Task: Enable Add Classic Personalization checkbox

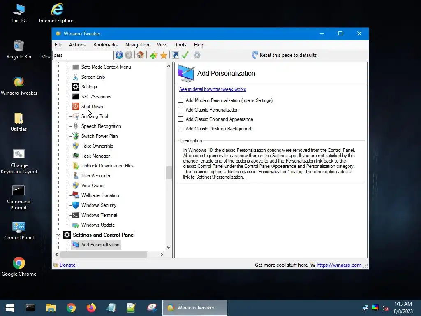Action: coord(181,109)
